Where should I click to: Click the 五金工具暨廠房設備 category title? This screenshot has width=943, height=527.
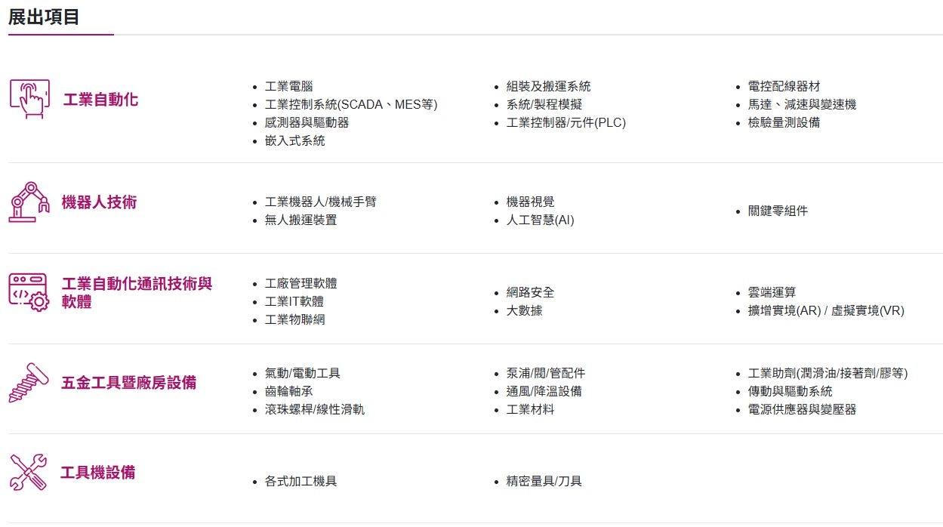click(x=128, y=383)
